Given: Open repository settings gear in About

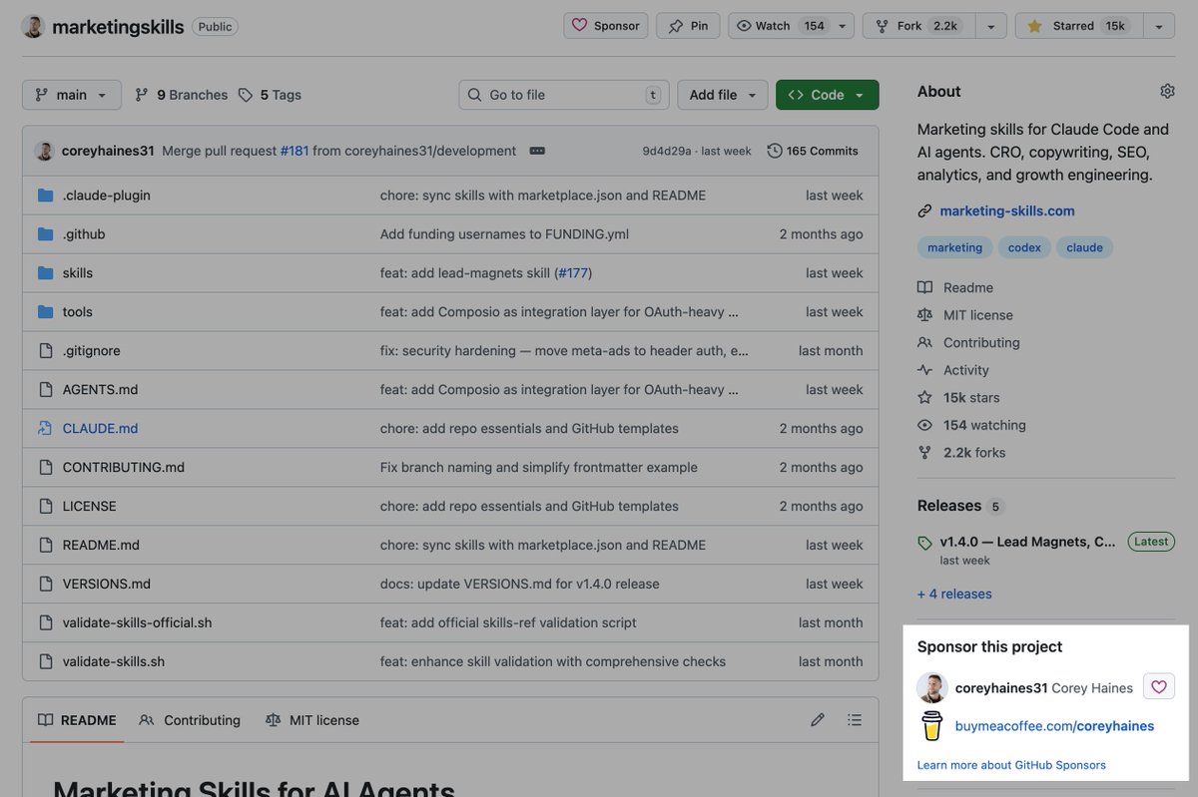Looking at the screenshot, I should point(1167,91).
